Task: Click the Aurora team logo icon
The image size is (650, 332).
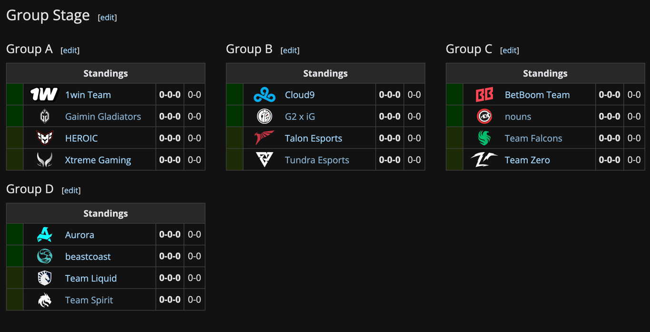Action: click(45, 234)
